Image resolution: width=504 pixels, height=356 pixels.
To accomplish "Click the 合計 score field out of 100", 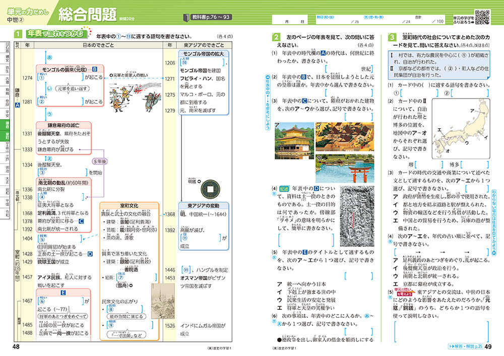I will pyautogui.click(x=428, y=21).
